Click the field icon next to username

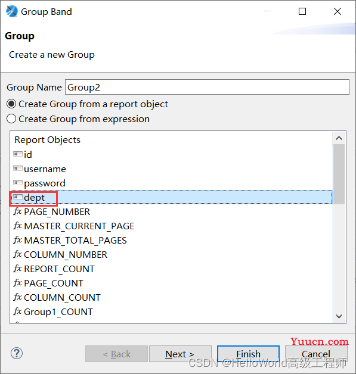tap(18, 169)
